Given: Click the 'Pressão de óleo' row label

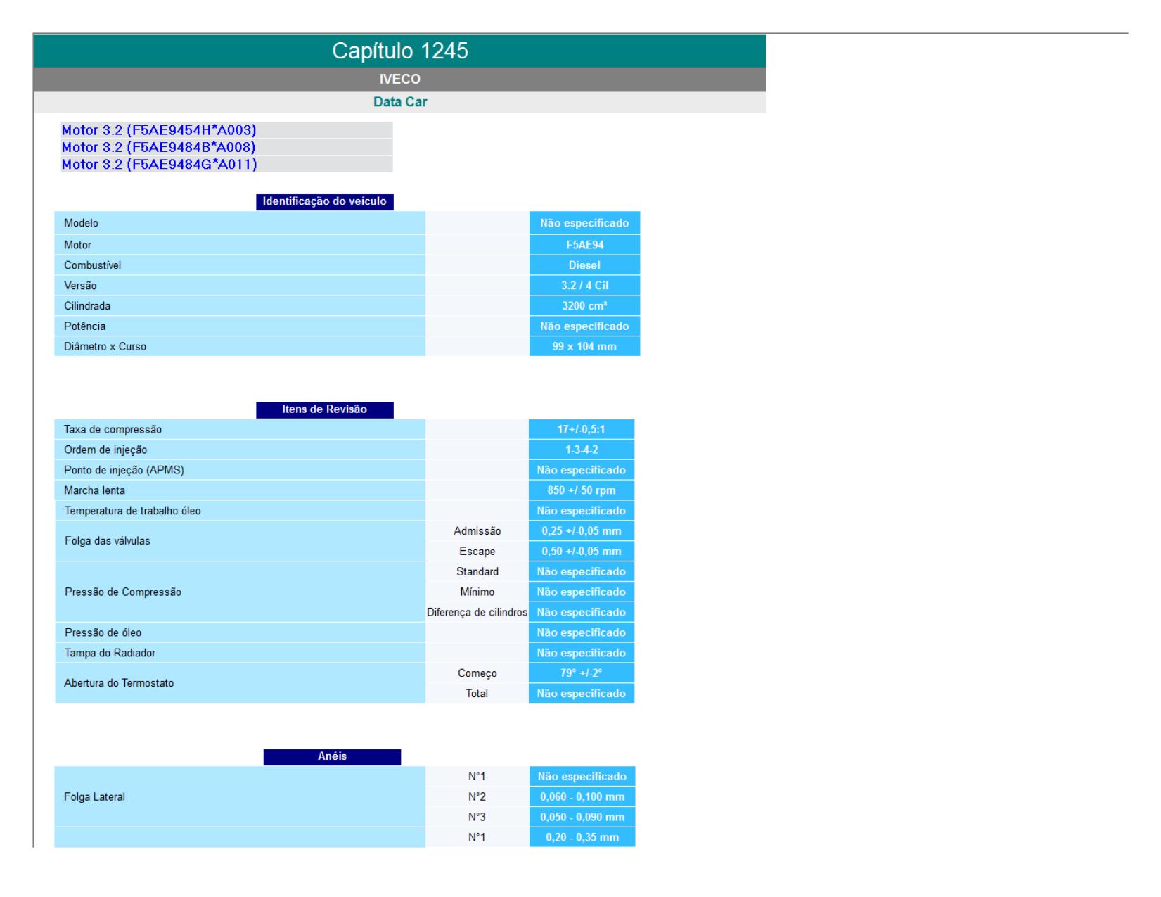Looking at the screenshot, I should [x=103, y=632].
